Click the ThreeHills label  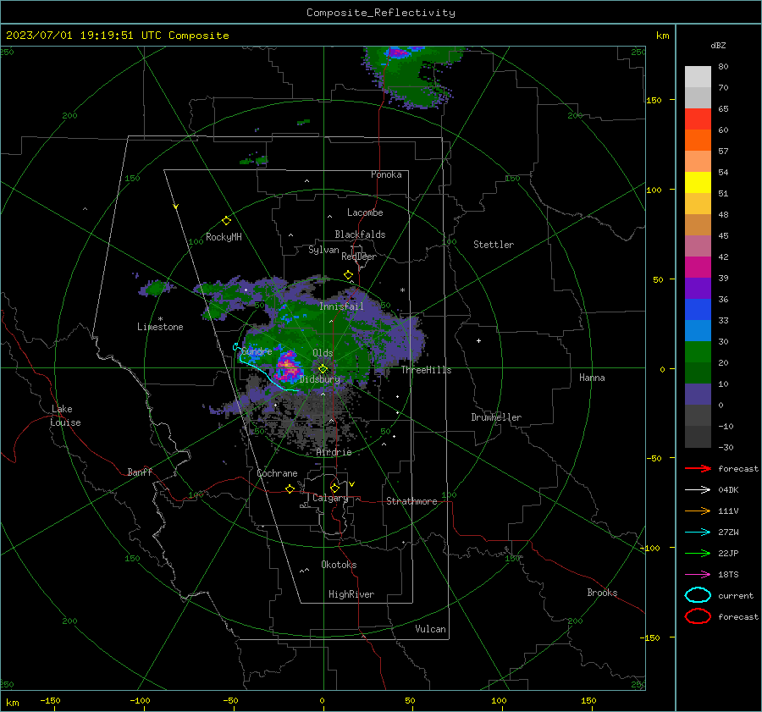(426, 370)
